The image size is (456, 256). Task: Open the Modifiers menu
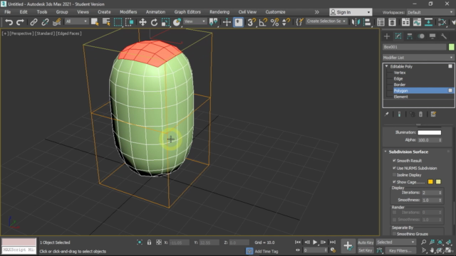[x=128, y=12]
